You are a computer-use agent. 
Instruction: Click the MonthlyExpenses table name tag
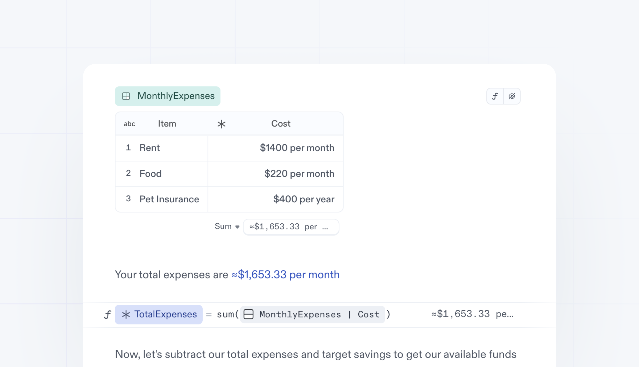pyautogui.click(x=176, y=96)
